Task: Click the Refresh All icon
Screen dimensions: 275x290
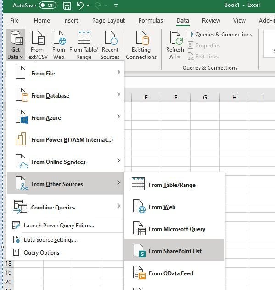Action: pyautogui.click(x=176, y=39)
